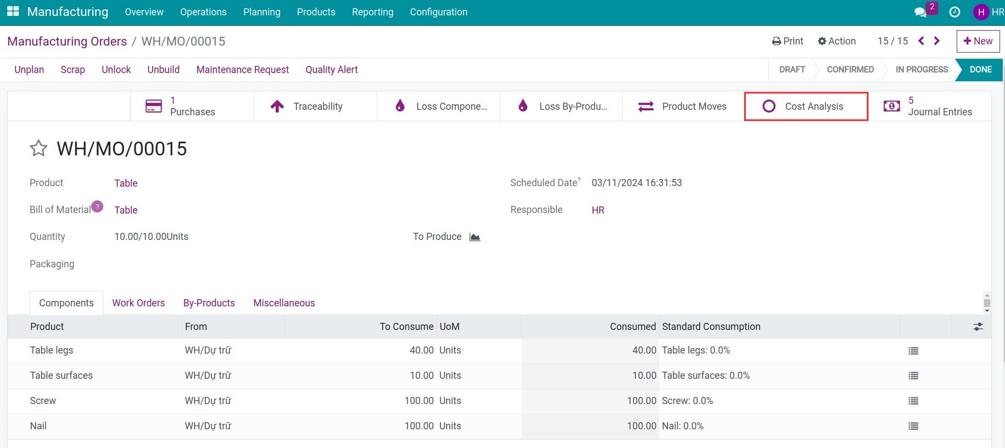Image resolution: width=1005 pixels, height=448 pixels.
Task: Click the Unbuild button
Action: click(164, 70)
